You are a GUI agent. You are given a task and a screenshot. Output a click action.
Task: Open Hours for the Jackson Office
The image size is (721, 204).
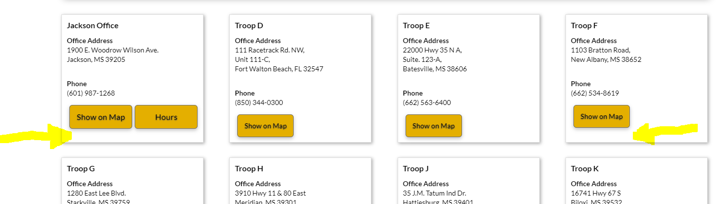point(166,117)
